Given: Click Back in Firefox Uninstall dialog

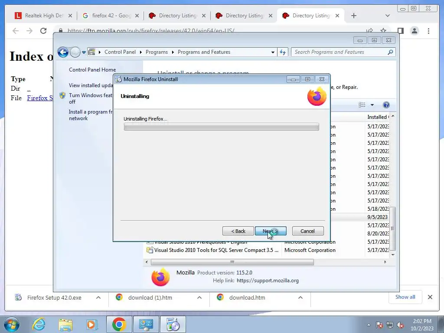Looking at the screenshot, I should click(x=238, y=231).
